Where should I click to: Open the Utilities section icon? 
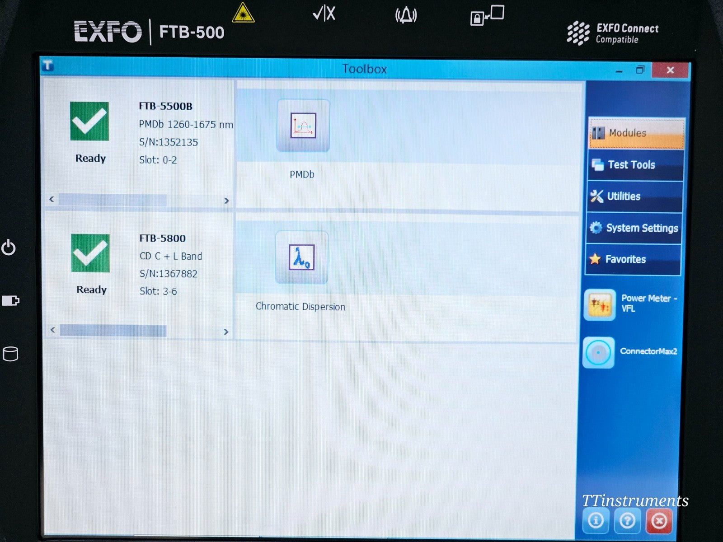596,196
